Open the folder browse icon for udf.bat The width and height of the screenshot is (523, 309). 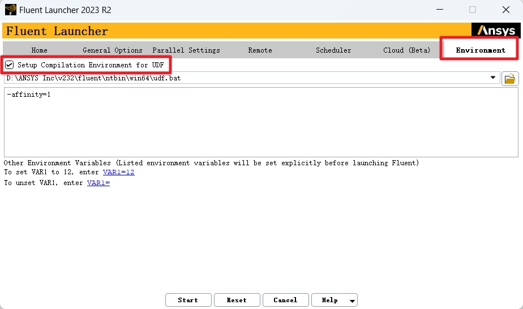510,79
